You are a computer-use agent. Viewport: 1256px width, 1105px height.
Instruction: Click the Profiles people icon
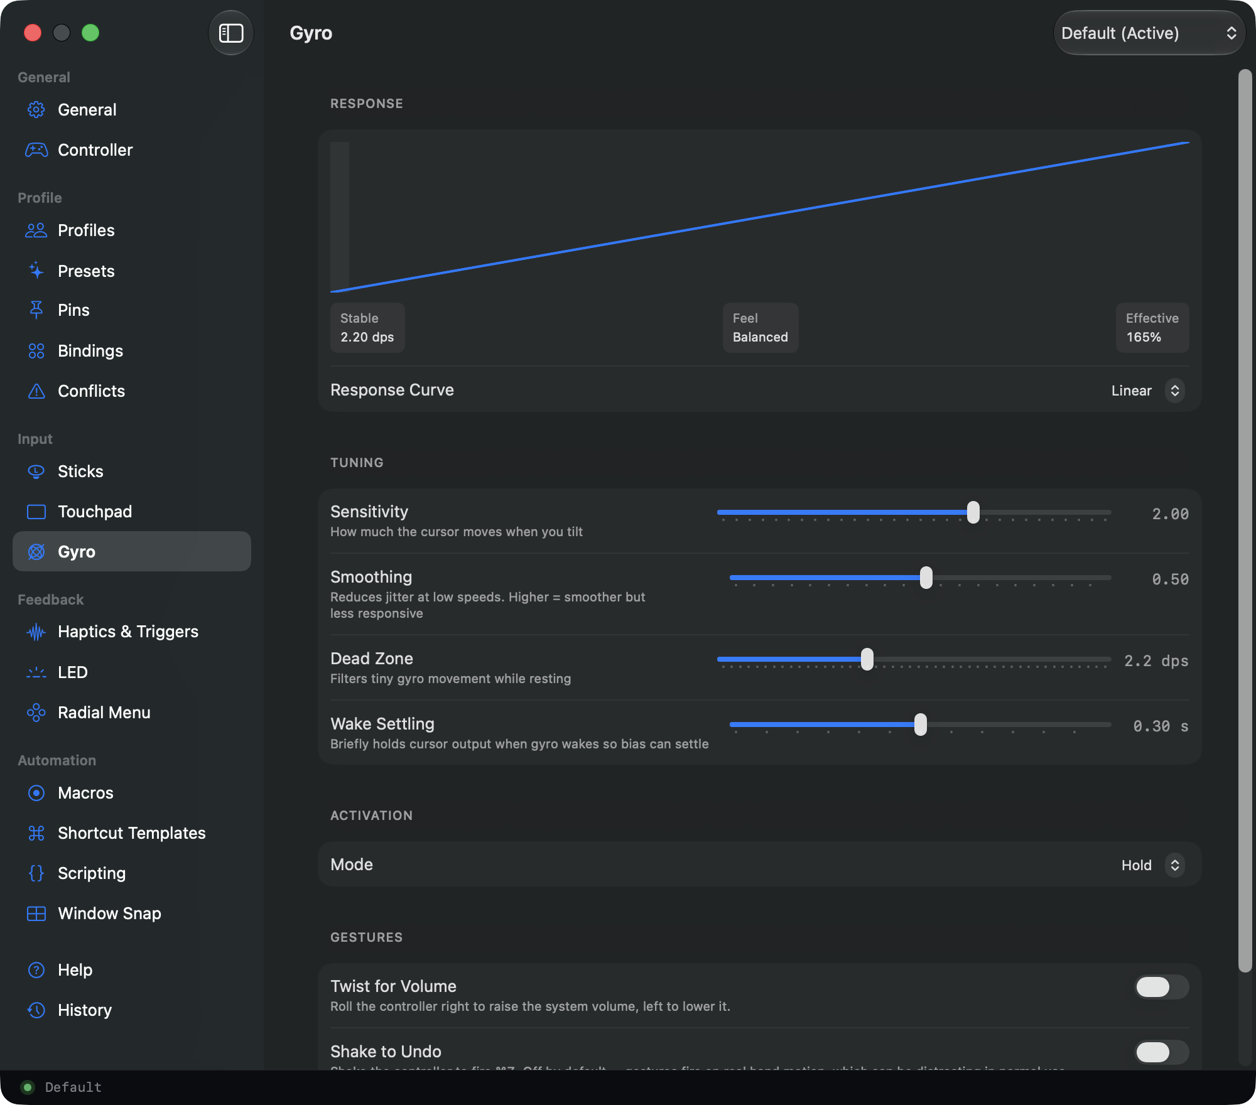pos(36,230)
